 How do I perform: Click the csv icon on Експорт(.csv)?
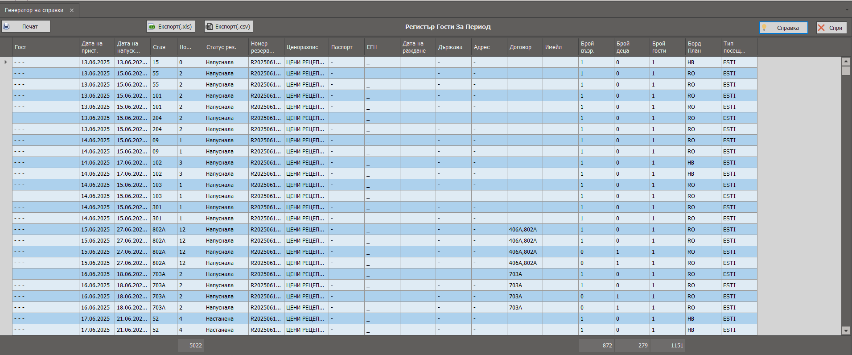tap(209, 27)
